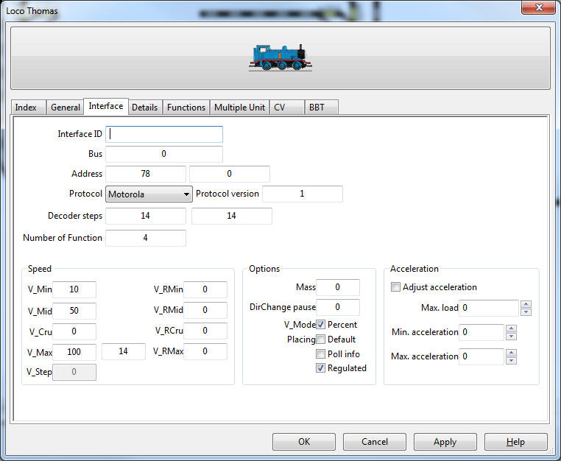Increase Max. load with up arrow
The width and height of the screenshot is (561, 461).
(x=526, y=304)
